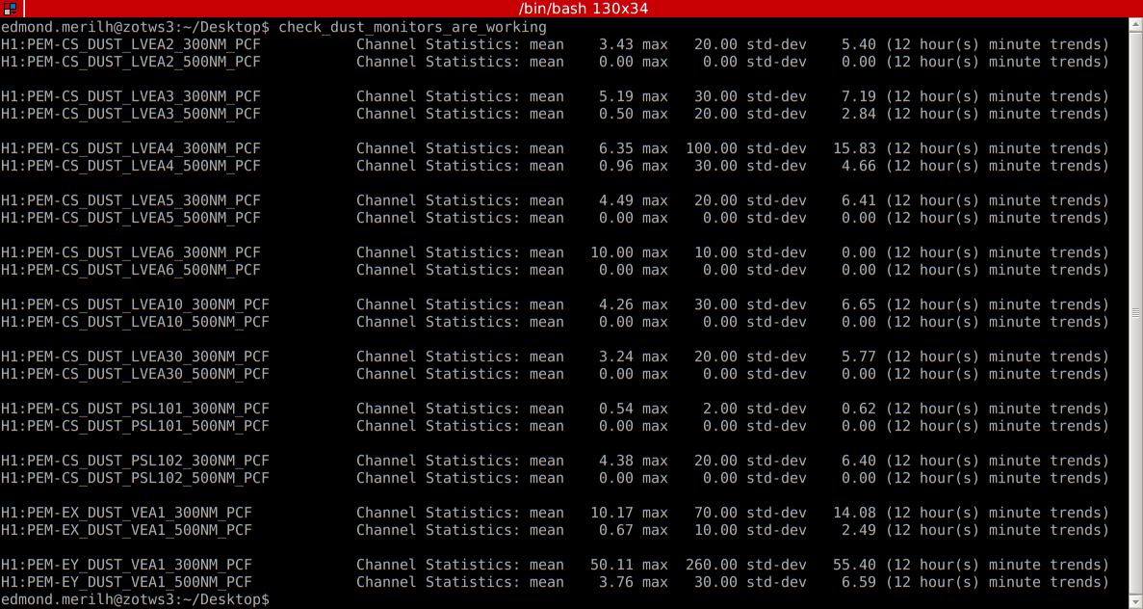This screenshot has height=609, width=1143.
Task: Click mean value 50.11 for EY VEA1 300NM
Action: pyautogui.click(x=611, y=565)
